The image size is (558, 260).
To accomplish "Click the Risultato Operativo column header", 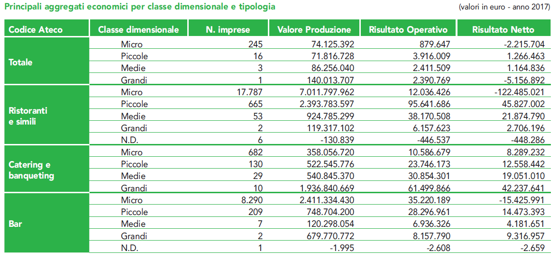I will pyautogui.click(x=408, y=29).
